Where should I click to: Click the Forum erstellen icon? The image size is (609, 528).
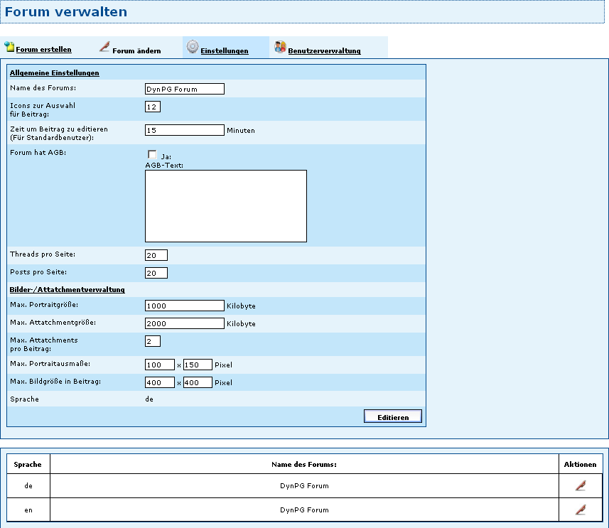point(9,47)
